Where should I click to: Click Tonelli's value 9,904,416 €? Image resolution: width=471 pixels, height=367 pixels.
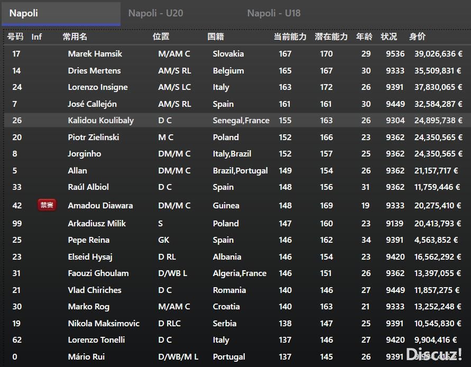[x=436, y=340]
